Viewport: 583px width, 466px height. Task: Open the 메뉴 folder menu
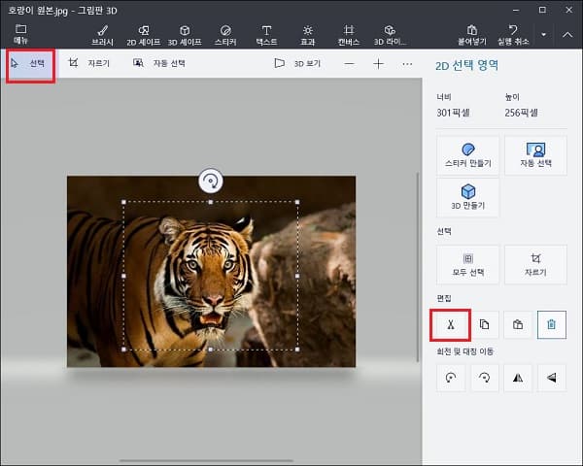(20, 34)
